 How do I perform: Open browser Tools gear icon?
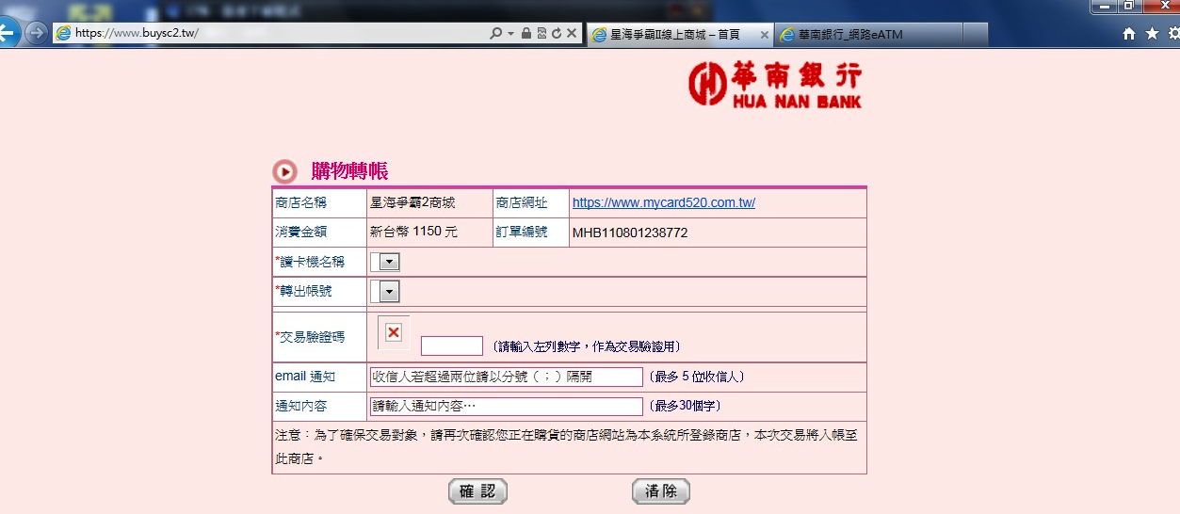[x=1173, y=34]
